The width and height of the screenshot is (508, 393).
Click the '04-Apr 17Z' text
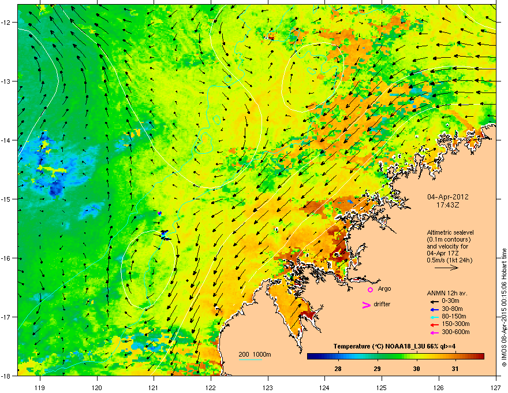tap(443, 253)
